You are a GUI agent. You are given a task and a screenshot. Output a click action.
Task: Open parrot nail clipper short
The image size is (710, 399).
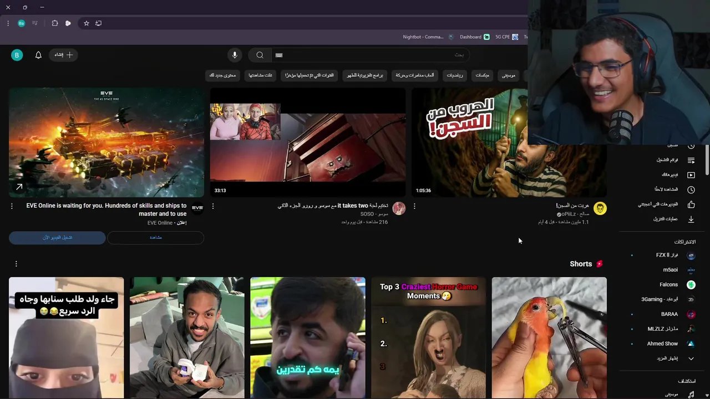[549, 337]
